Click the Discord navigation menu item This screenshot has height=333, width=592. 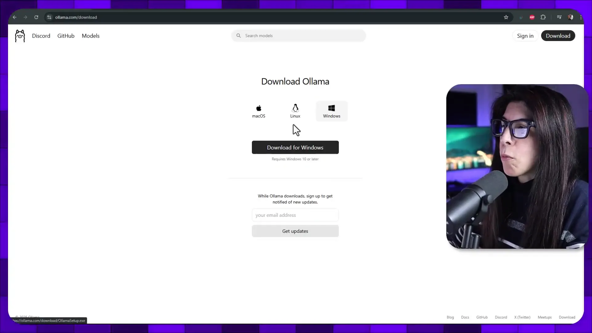point(41,35)
